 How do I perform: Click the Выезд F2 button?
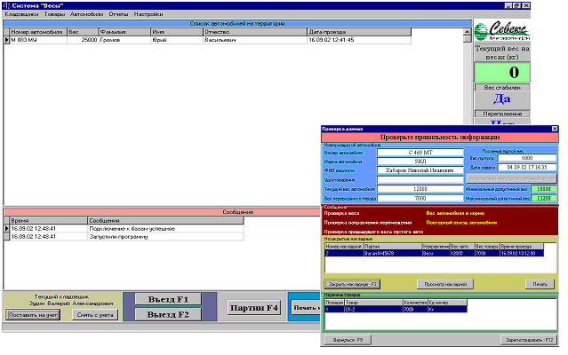coord(168,314)
